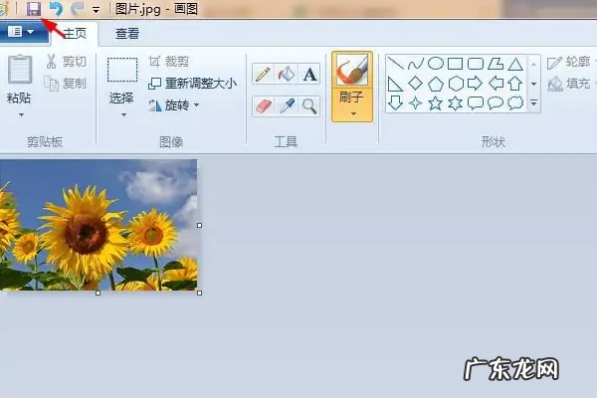Select the Magnifier tool
Screen dimensions: 597x398
309,105
